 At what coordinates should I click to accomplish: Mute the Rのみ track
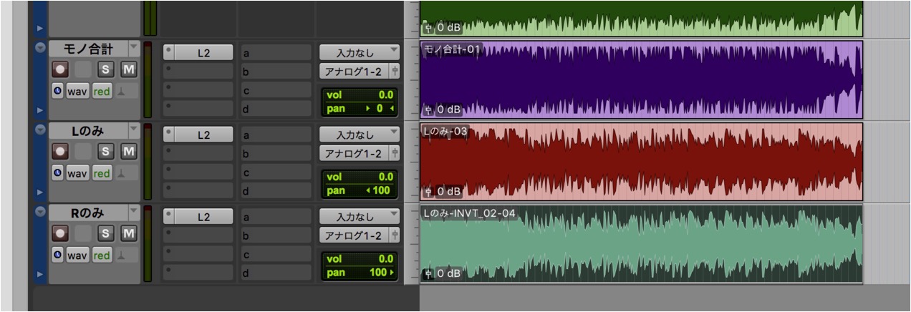click(x=128, y=234)
